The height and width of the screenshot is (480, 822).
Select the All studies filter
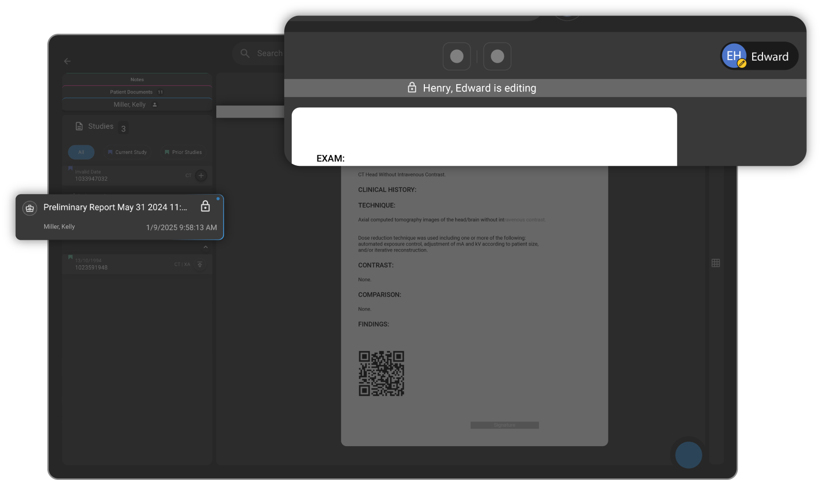pyautogui.click(x=81, y=152)
